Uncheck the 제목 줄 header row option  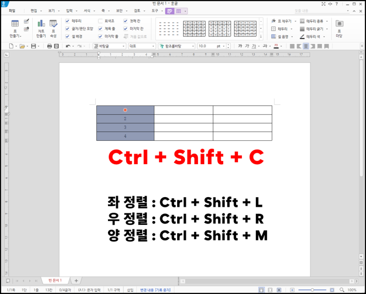[x=99, y=28]
